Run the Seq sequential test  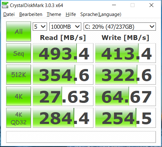click(19, 53)
